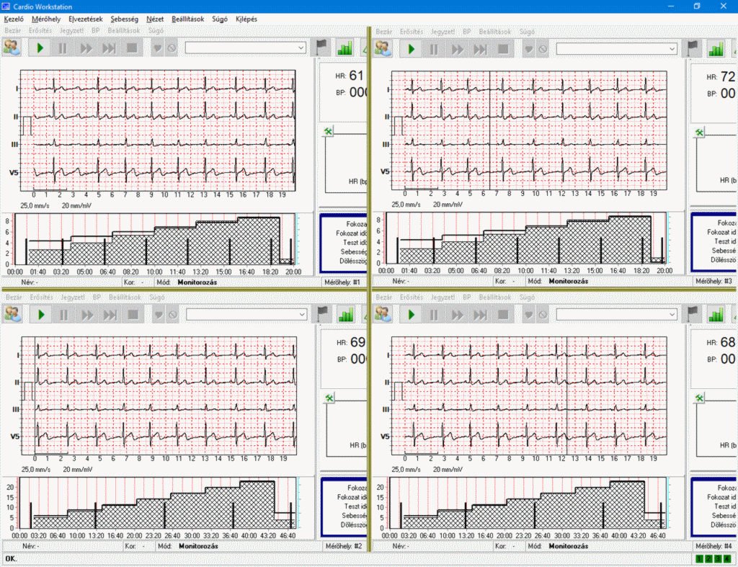Screen dimensions: 738x567
Task: Click heart icon in station #1 toolbar
Action: [158, 48]
